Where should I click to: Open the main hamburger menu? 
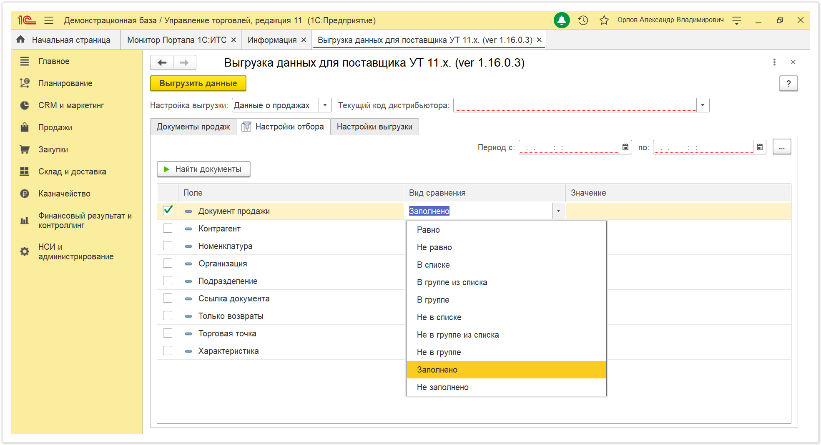[49, 20]
